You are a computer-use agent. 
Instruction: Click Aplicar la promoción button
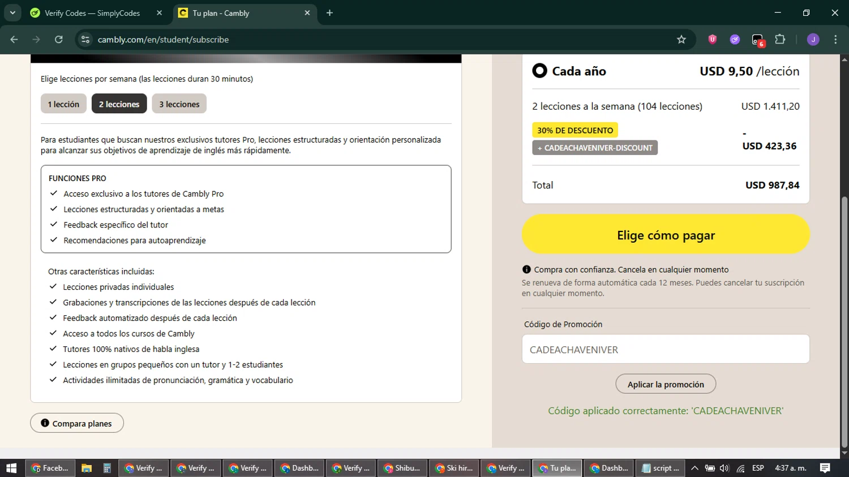tap(666, 384)
